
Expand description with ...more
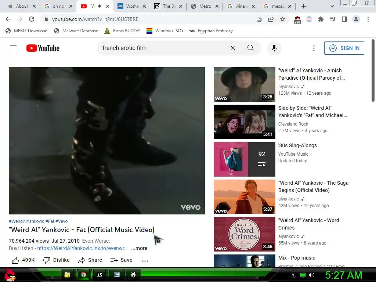[x=139, y=249]
